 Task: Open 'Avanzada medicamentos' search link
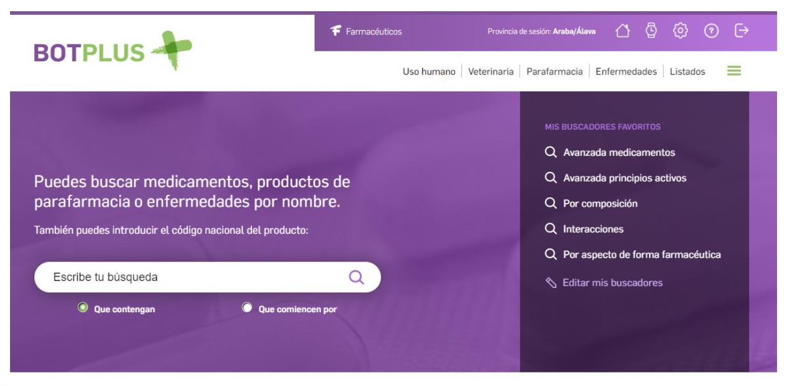(618, 152)
